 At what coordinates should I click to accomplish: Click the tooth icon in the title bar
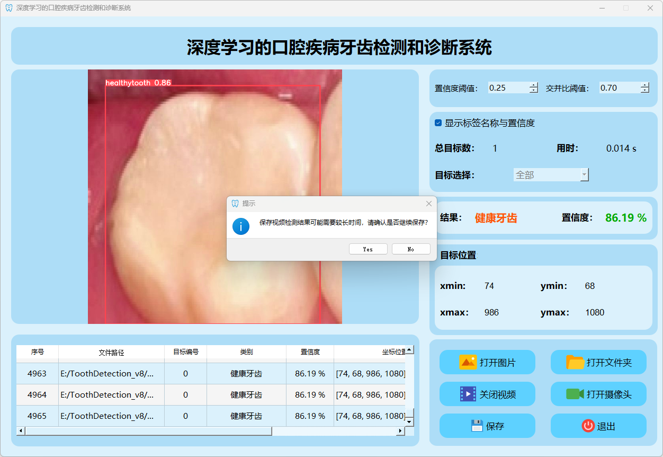(8, 8)
